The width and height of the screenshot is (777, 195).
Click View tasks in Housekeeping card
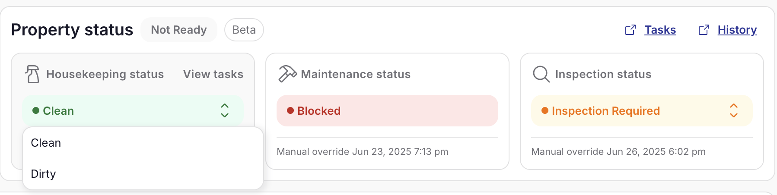[x=213, y=74]
